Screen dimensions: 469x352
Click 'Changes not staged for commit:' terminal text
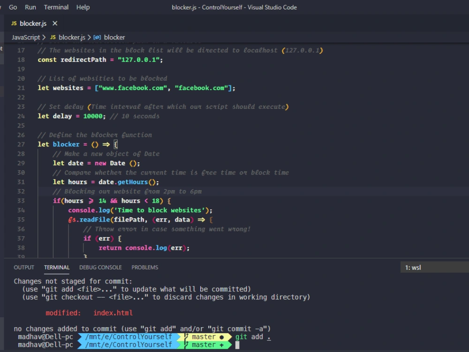pos(73,281)
